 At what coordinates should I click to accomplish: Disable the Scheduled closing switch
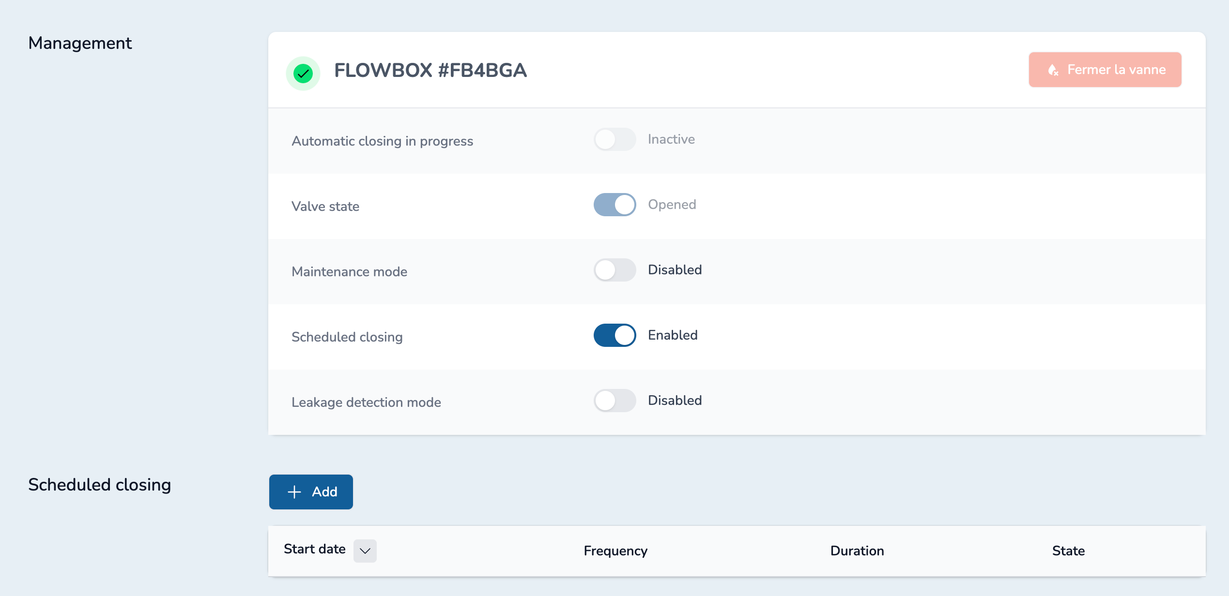point(614,335)
